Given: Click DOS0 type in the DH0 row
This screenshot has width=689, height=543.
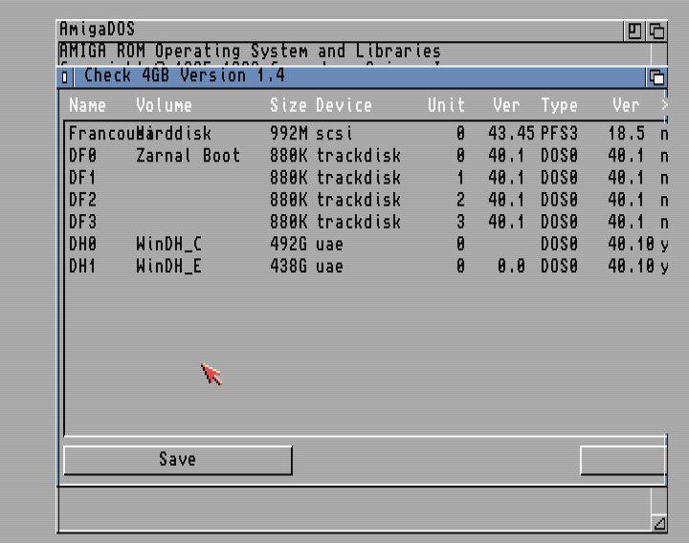Looking at the screenshot, I should pyautogui.click(x=559, y=244).
